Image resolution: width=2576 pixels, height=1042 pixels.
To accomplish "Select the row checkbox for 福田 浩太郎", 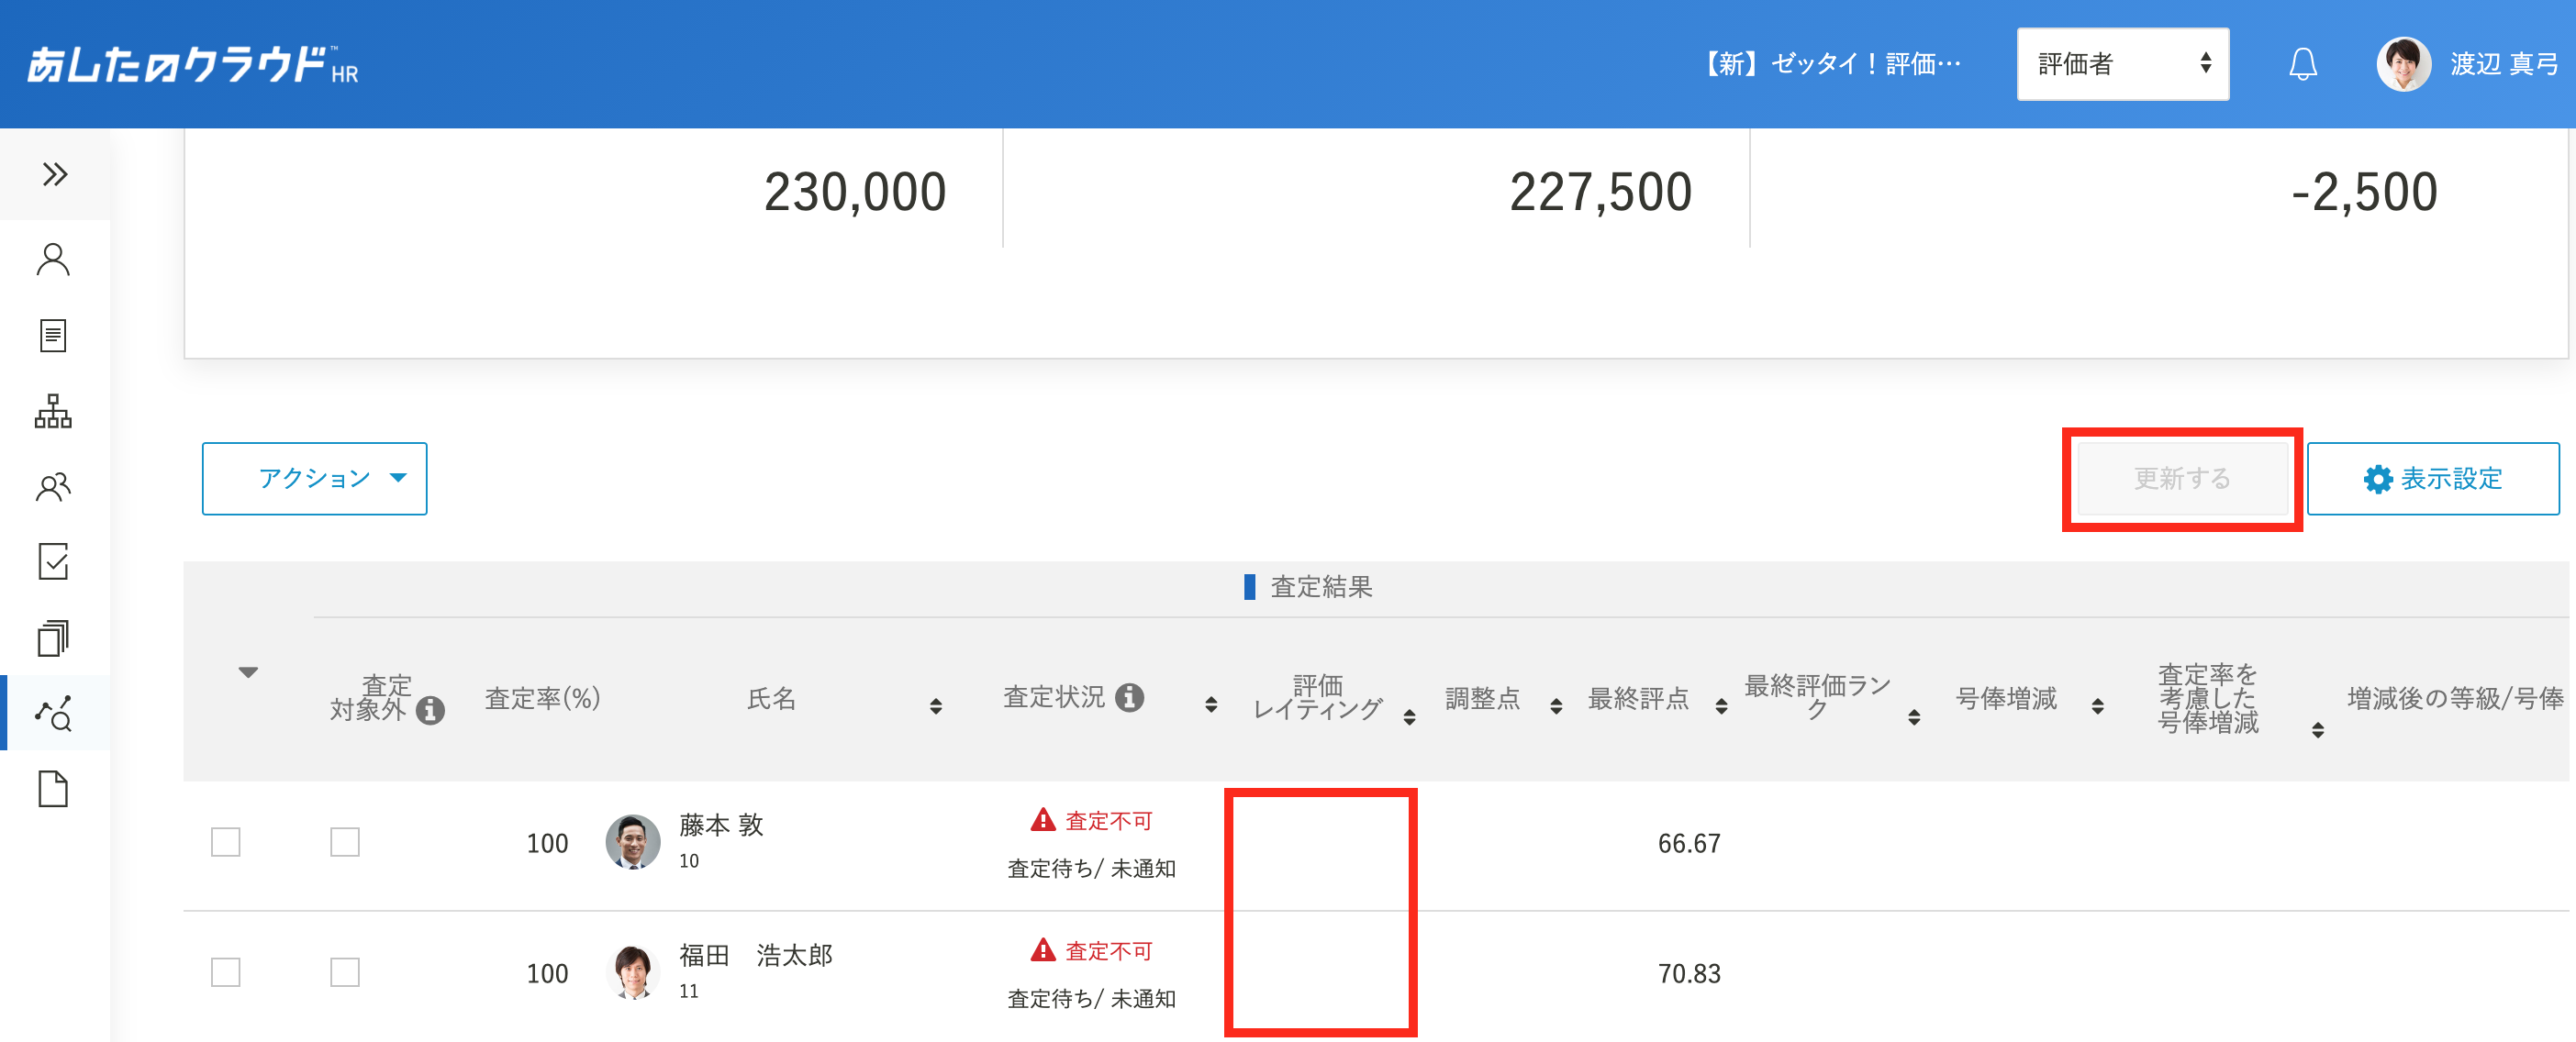I will [x=226, y=972].
